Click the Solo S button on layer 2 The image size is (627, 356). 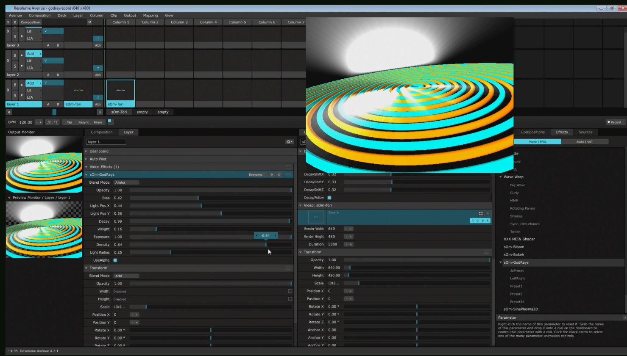click(x=15, y=66)
